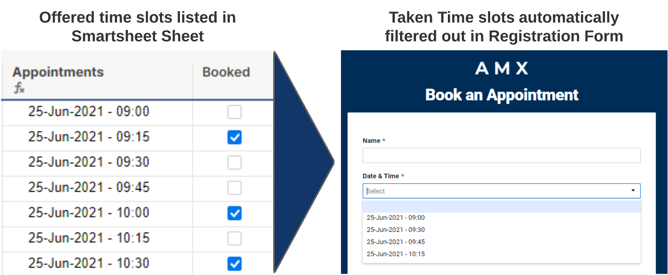The image size is (668, 275).
Task: Select the blank option in the dropdown list
Action: pyautogui.click(x=501, y=207)
